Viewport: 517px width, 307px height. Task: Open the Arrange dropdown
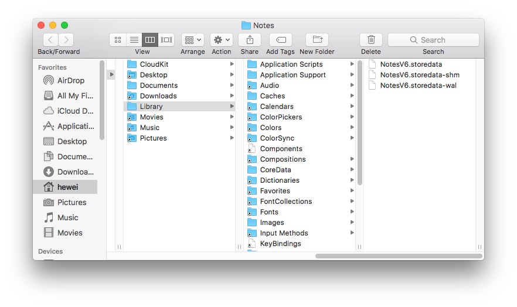(193, 40)
